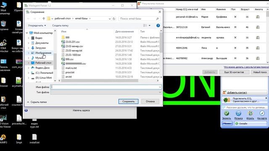Open the file name history dropdown arrow

(x=160, y=87)
